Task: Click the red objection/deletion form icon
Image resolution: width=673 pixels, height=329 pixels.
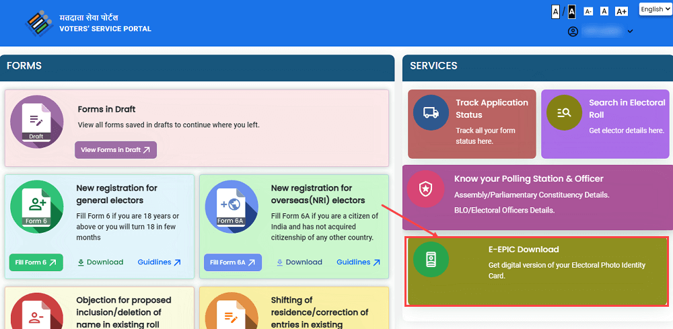Action: (37, 311)
